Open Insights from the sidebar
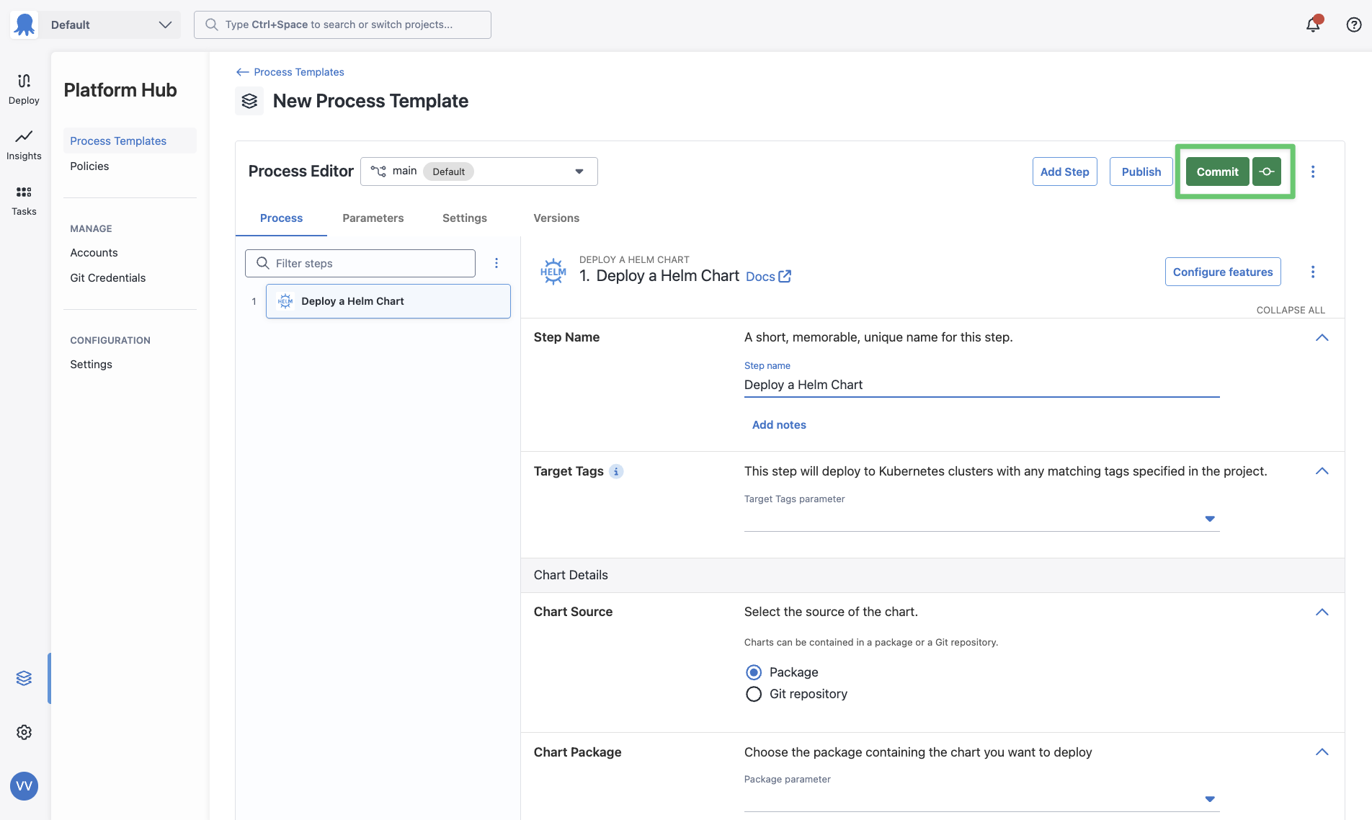This screenshot has width=1372, height=820. [x=24, y=144]
